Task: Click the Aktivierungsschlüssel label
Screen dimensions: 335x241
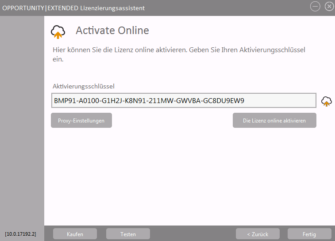Action: click(84, 86)
